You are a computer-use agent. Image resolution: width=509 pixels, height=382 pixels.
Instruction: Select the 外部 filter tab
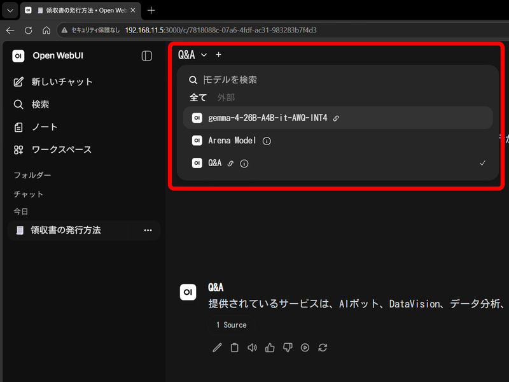tap(226, 97)
